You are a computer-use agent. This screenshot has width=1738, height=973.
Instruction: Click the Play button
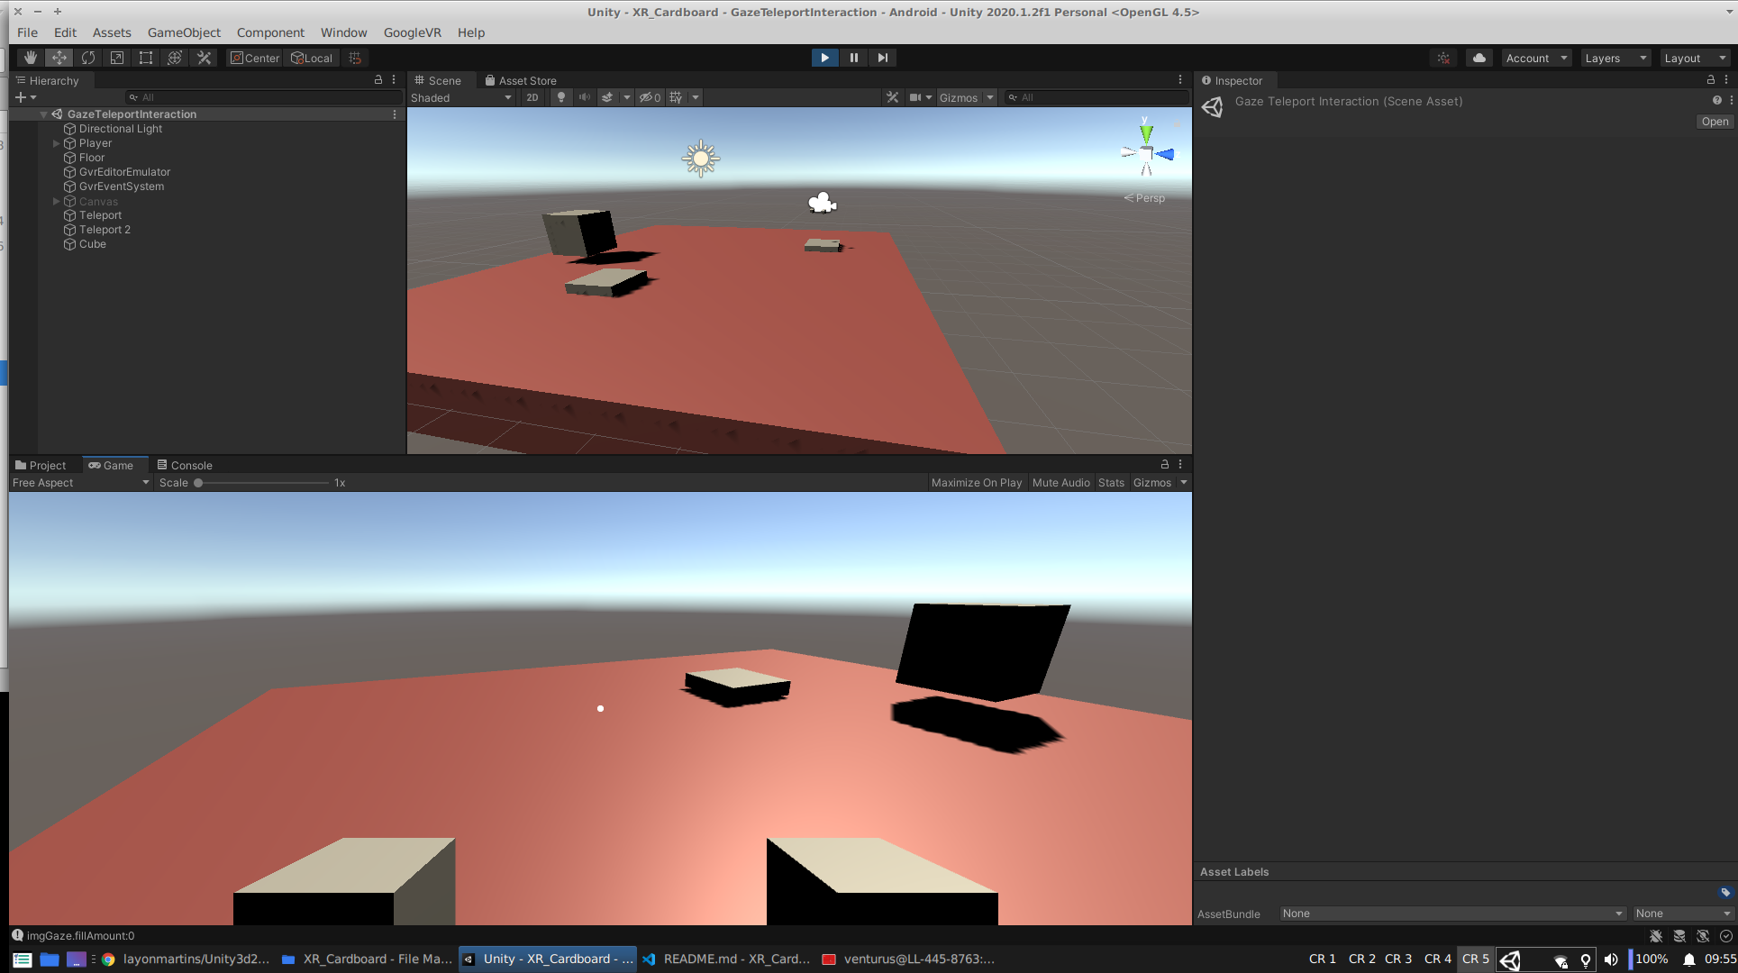[x=824, y=58]
